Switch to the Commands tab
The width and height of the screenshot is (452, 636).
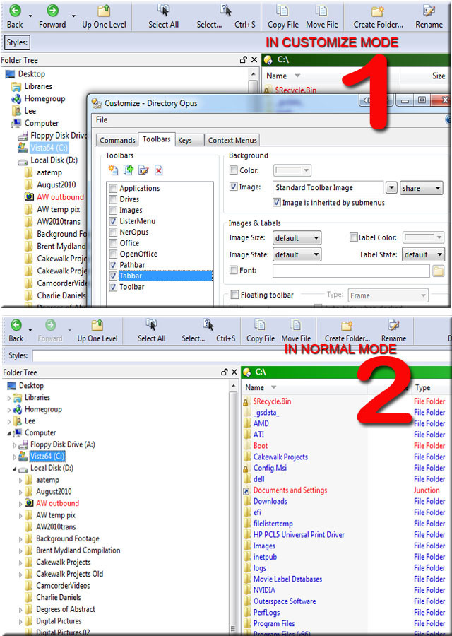click(x=117, y=140)
